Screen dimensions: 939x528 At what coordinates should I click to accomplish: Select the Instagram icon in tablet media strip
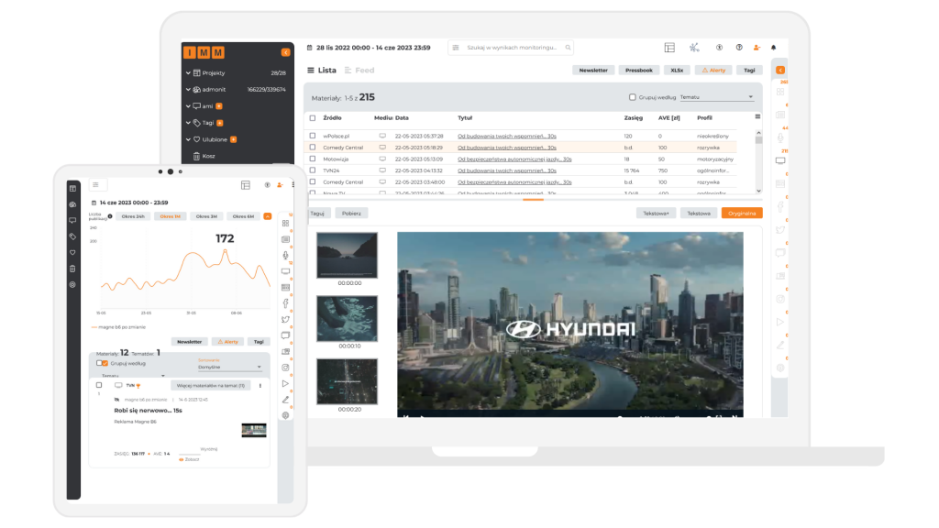point(286,368)
